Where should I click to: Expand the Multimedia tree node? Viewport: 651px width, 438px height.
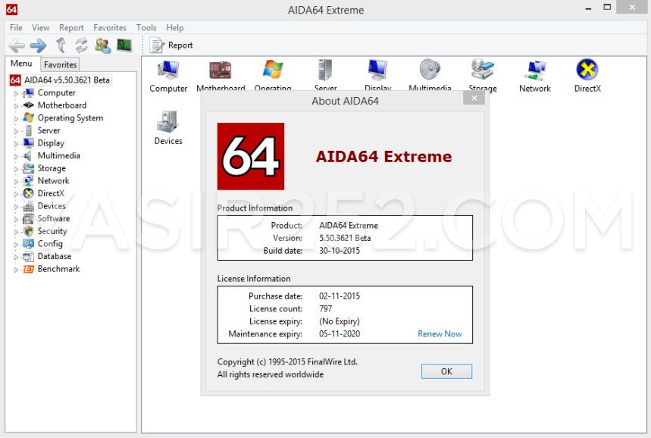click(x=16, y=157)
